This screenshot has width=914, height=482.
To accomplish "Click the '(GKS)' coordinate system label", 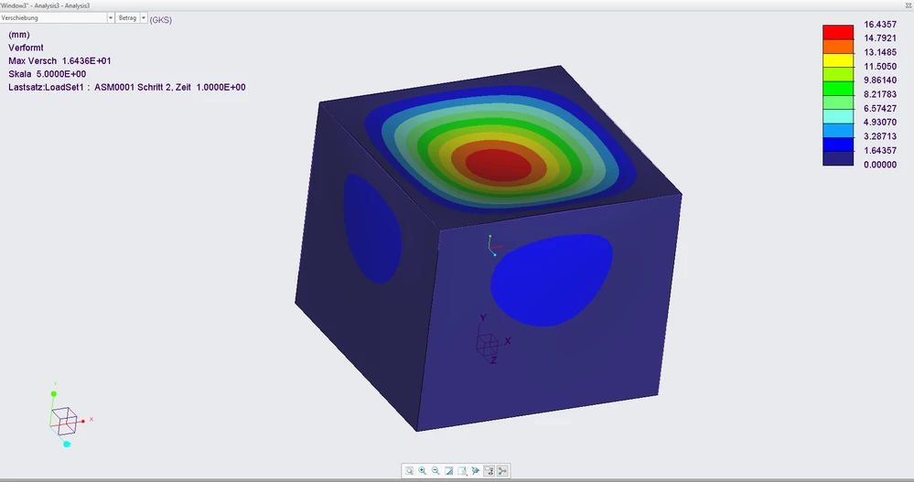I will [161, 20].
